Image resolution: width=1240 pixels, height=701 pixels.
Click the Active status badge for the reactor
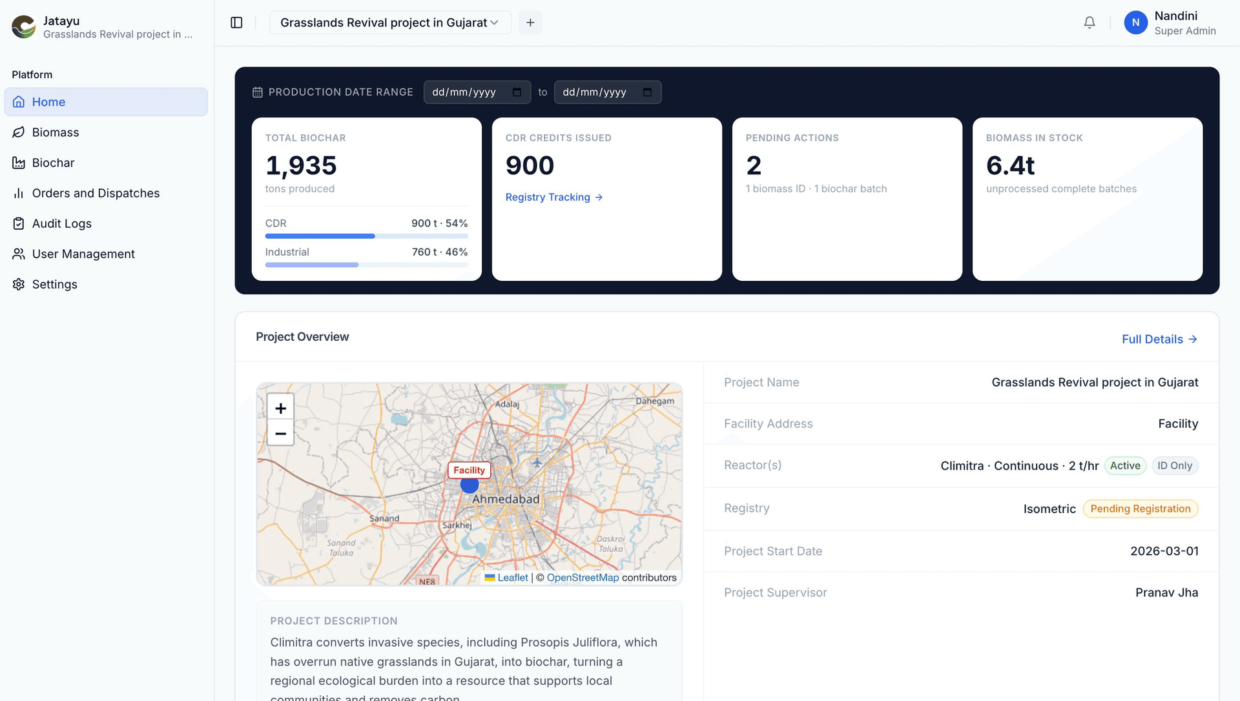coord(1125,465)
